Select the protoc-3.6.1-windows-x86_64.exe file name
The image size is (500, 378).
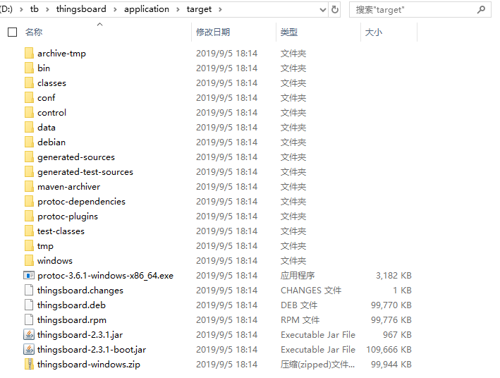coord(105,276)
